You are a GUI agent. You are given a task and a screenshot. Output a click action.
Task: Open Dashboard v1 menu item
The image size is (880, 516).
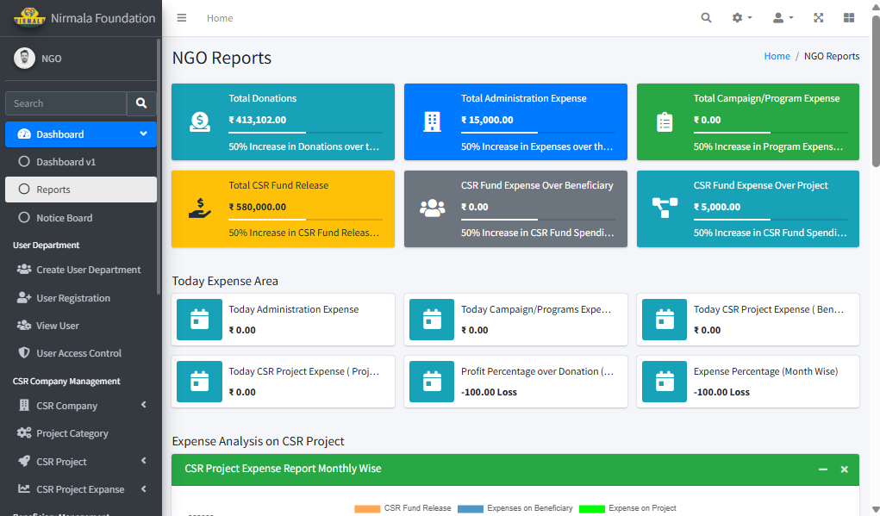click(81, 162)
